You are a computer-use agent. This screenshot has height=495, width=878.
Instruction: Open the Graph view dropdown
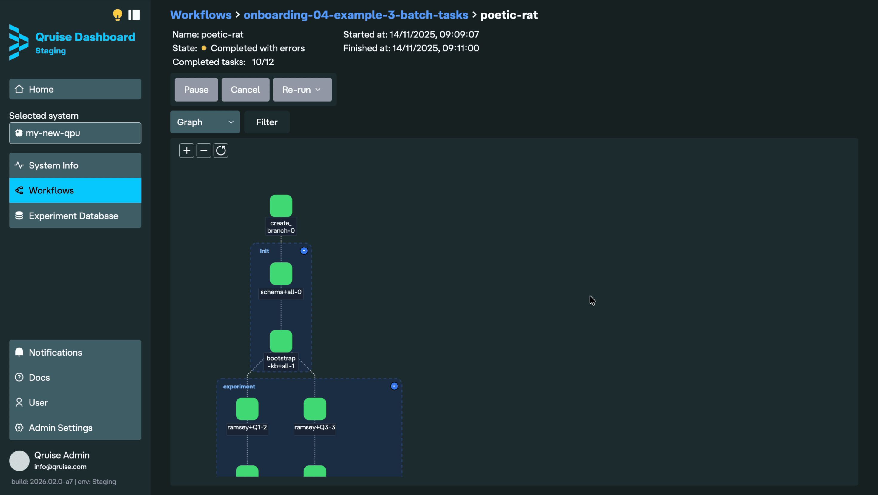[x=205, y=122]
